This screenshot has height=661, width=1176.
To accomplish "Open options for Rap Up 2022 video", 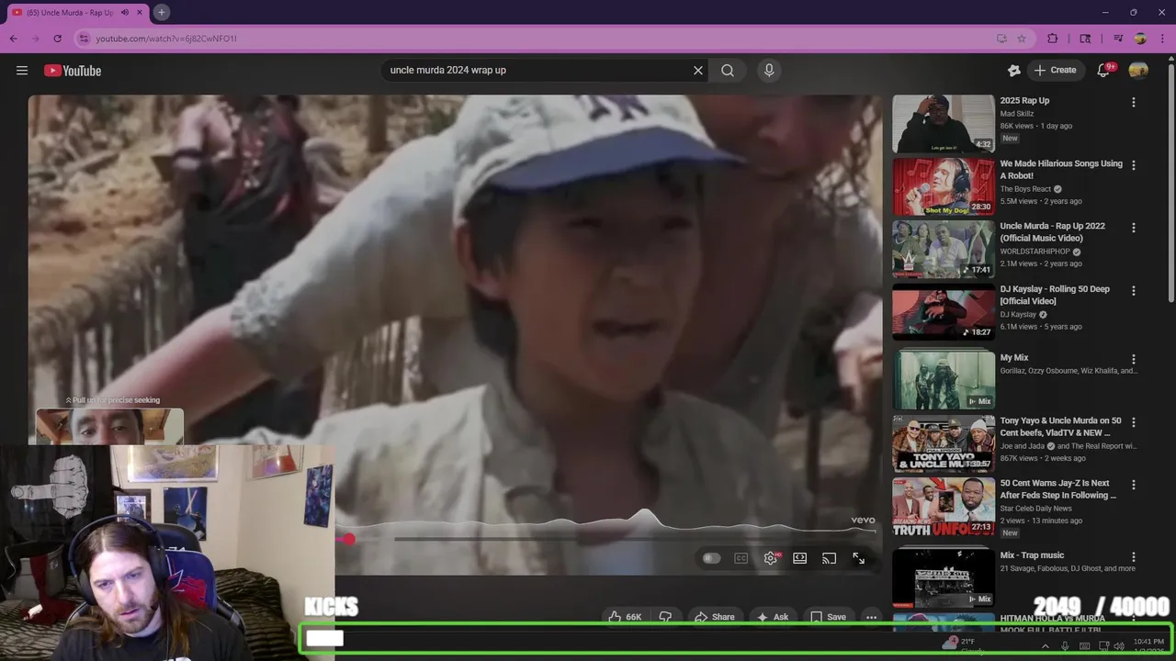I will point(1133,228).
